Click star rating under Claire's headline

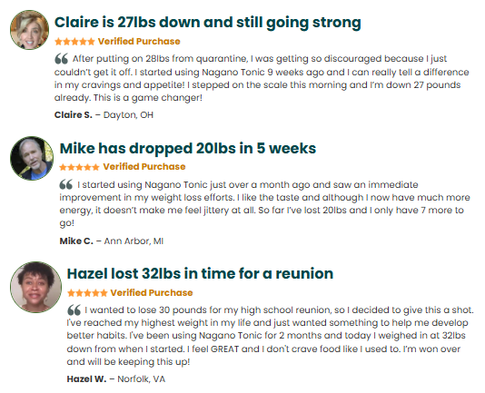(74, 42)
